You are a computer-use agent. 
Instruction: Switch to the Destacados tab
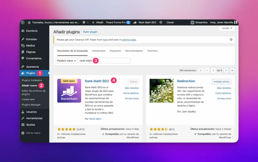coord(99,51)
